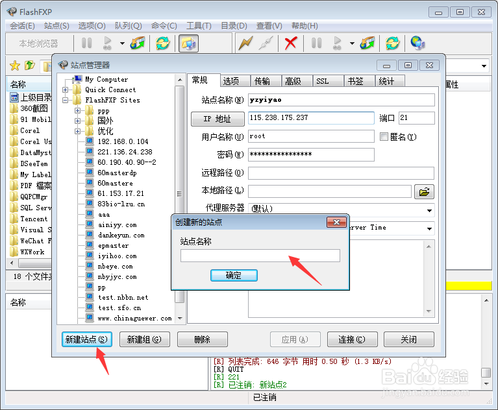Screen dimensions: 498x410
Task: Expand the 国外 folder node
Action: [77, 121]
